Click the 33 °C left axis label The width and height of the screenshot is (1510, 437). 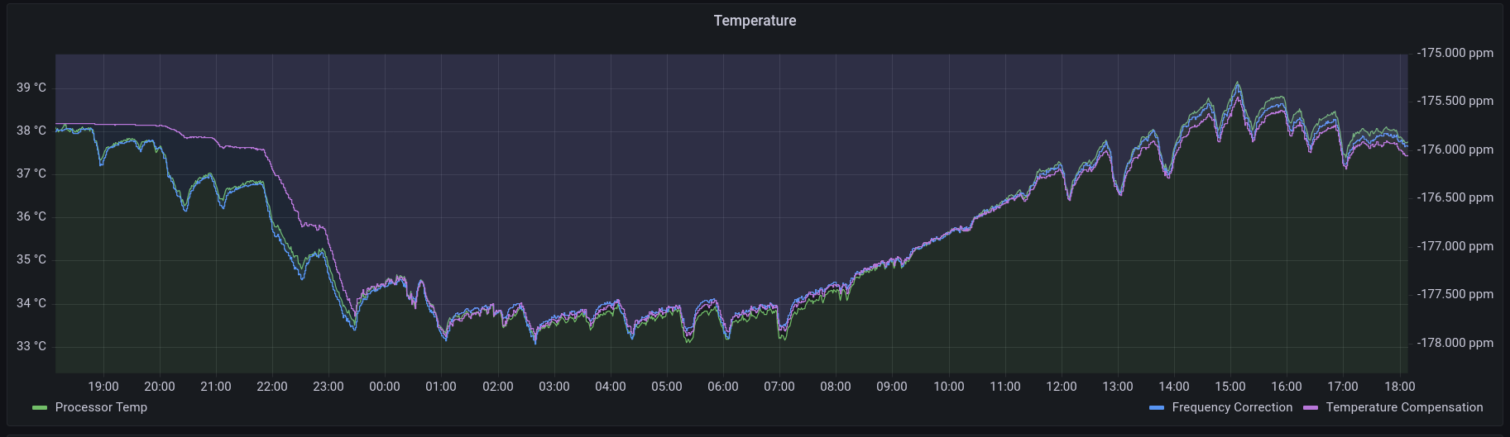point(31,346)
